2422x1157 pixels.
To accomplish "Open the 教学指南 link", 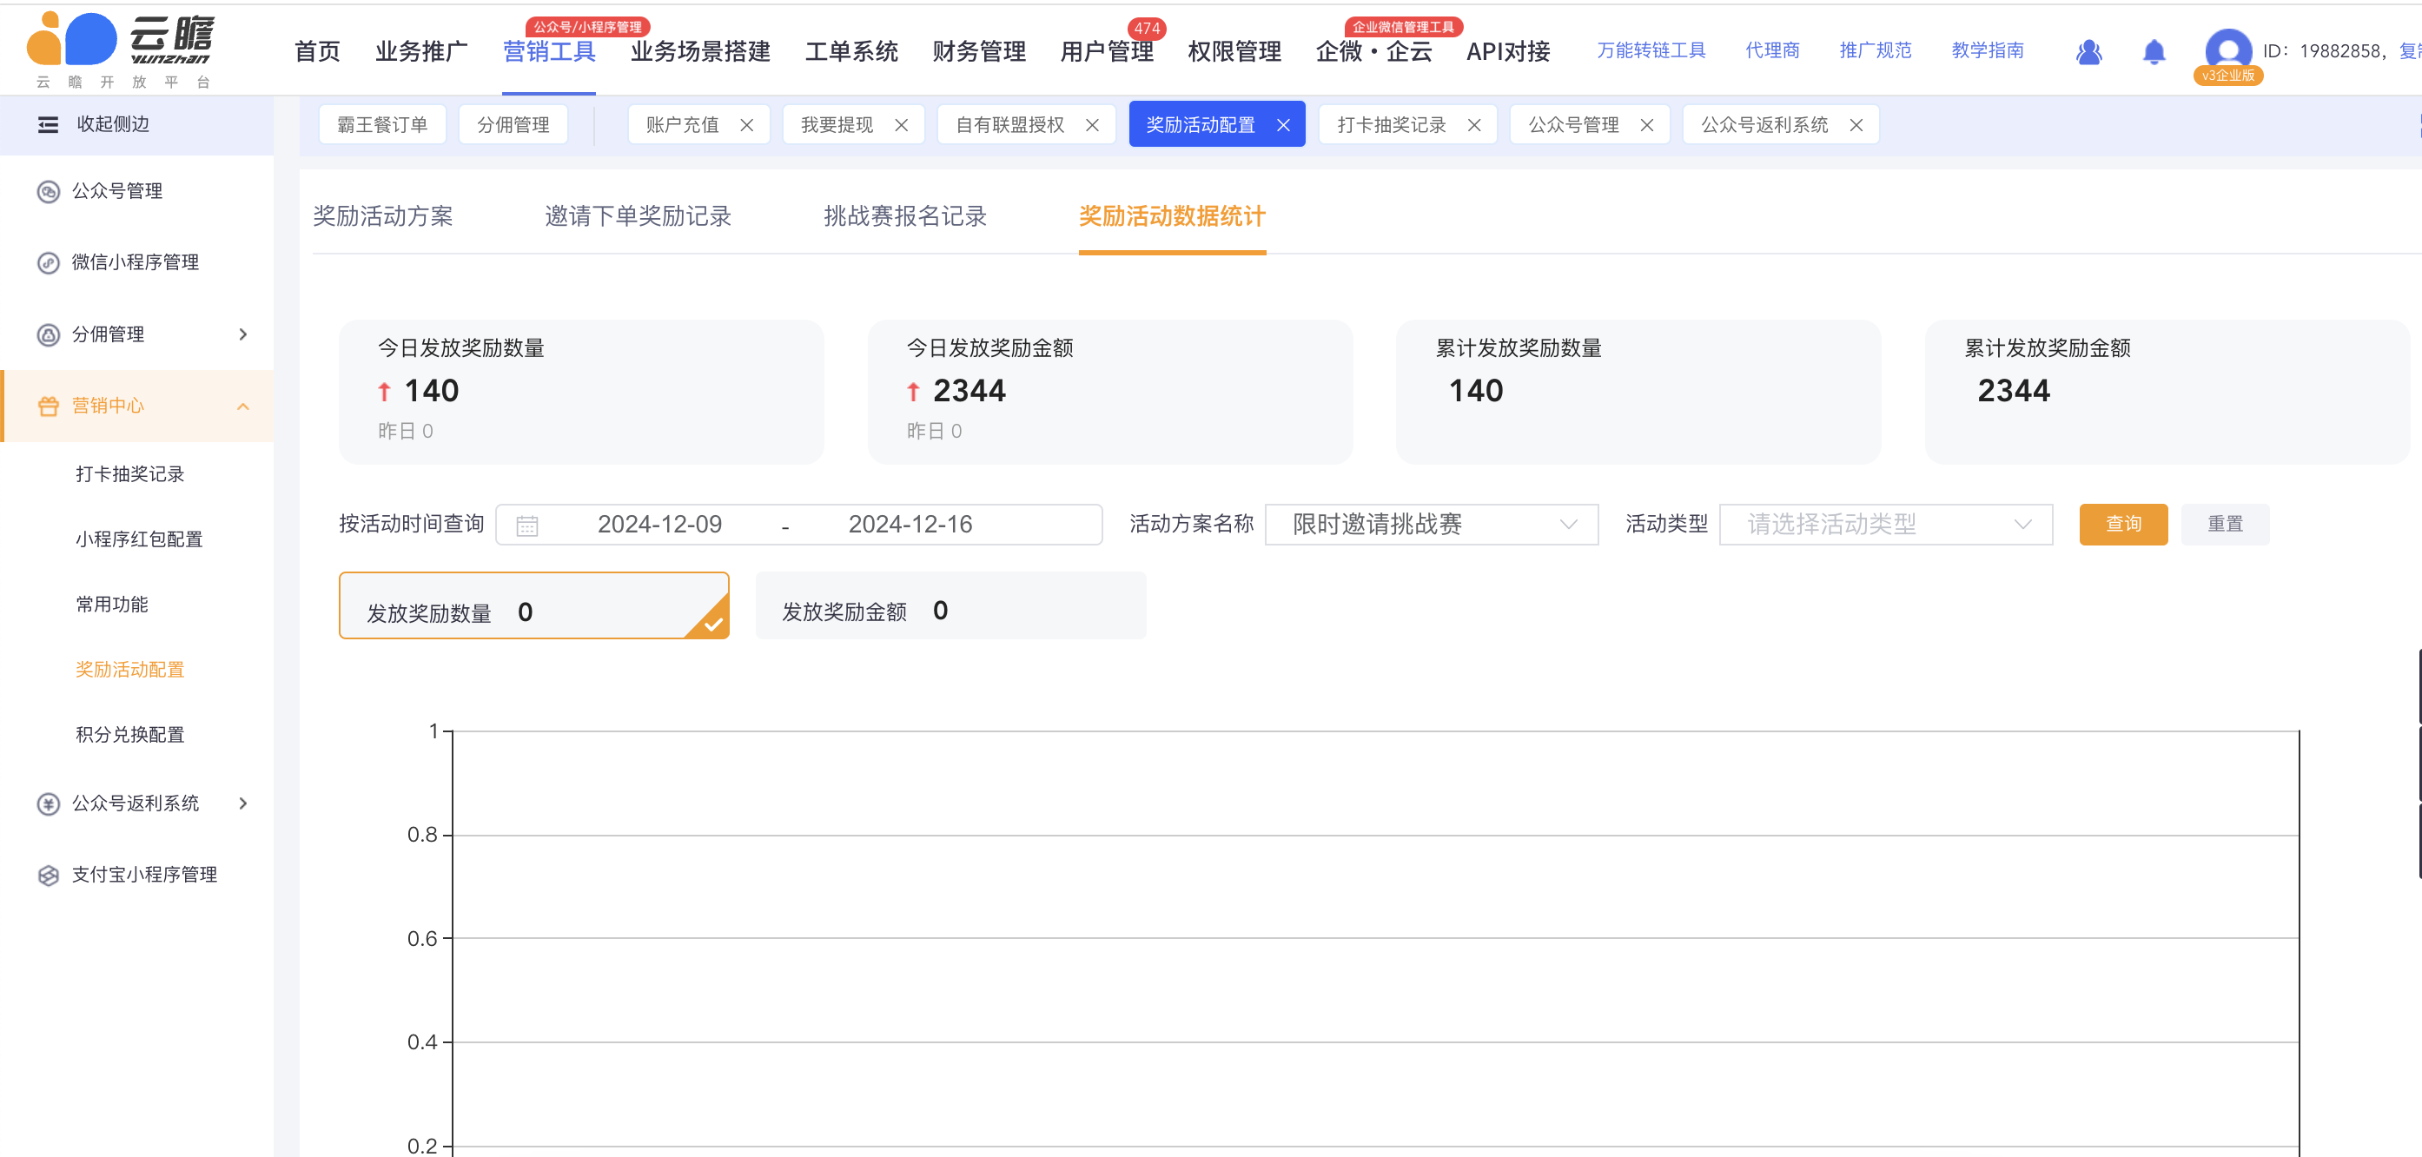I will 1987,50.
